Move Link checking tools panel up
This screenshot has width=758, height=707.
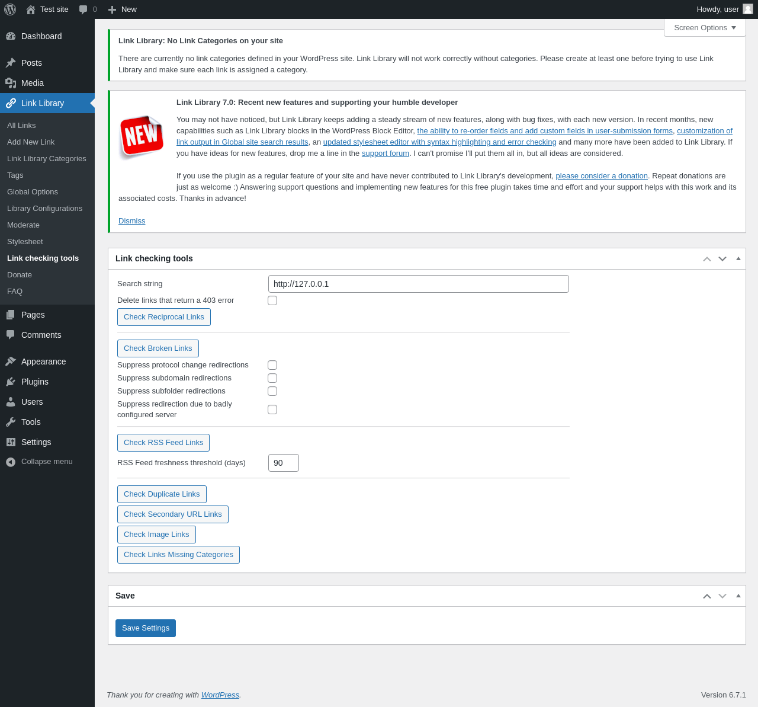tap(707, 259)
